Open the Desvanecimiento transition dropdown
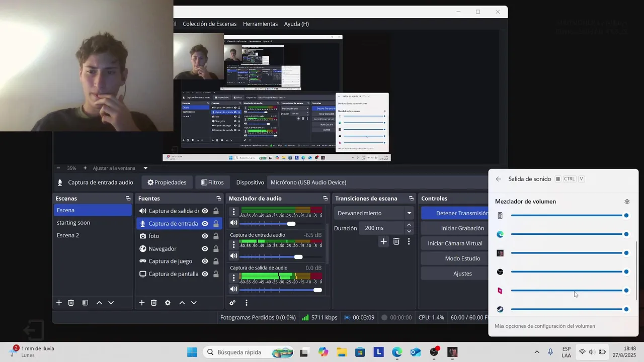The height and width of the screenshot is (362, 644). (374, 213)
